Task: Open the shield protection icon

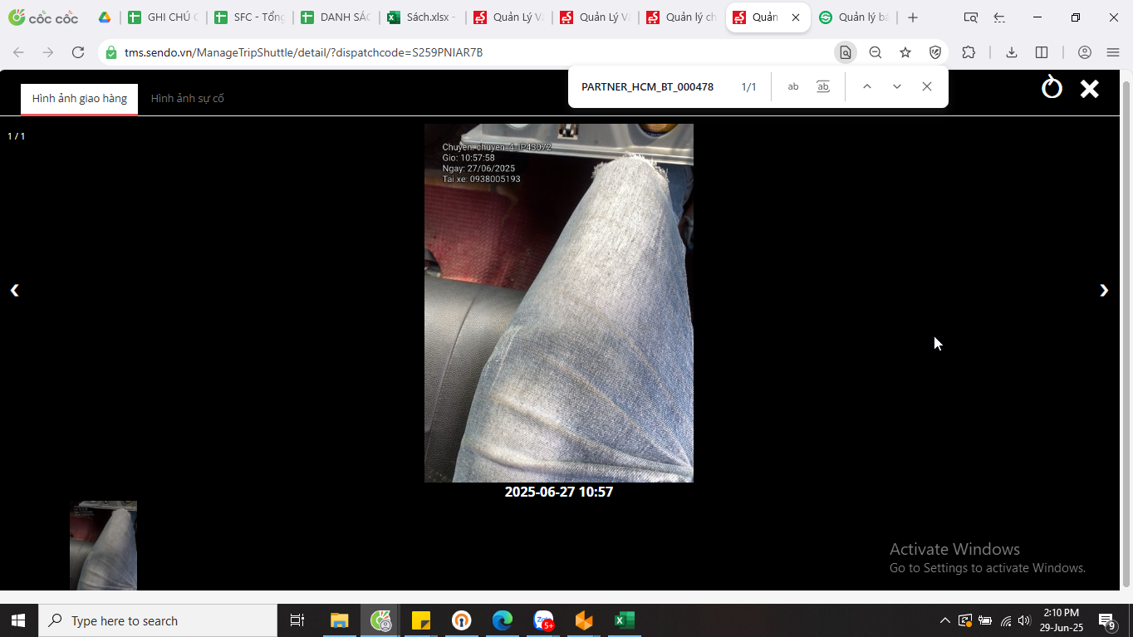Action: coord(935,52)
